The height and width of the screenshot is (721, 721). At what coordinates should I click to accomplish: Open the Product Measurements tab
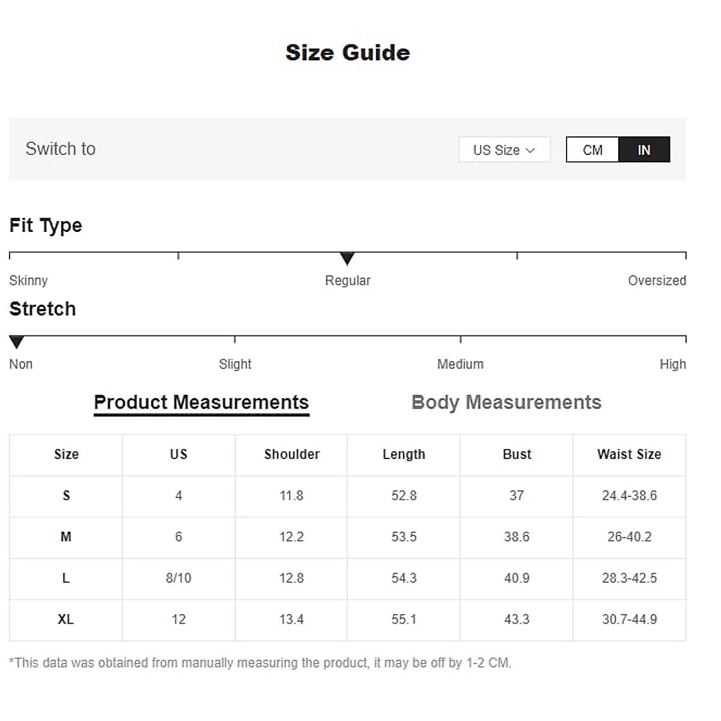[x=201, y=403]
